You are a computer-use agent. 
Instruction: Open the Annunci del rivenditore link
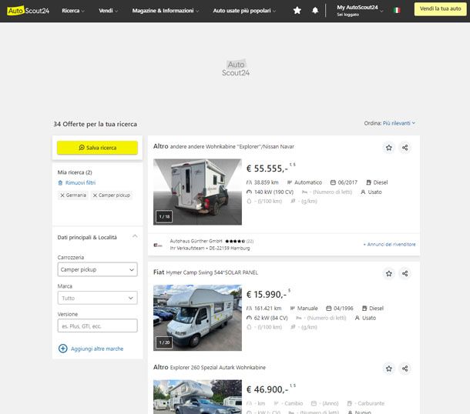(x=389, y=244)
